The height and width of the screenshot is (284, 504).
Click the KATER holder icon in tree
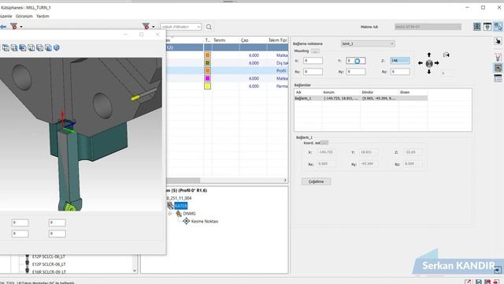[x=170, y=206]
